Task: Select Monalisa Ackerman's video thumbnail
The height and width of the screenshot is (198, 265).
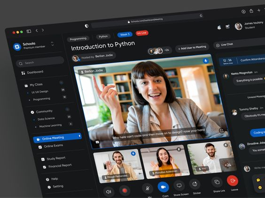Action: (x=165, y=162)
